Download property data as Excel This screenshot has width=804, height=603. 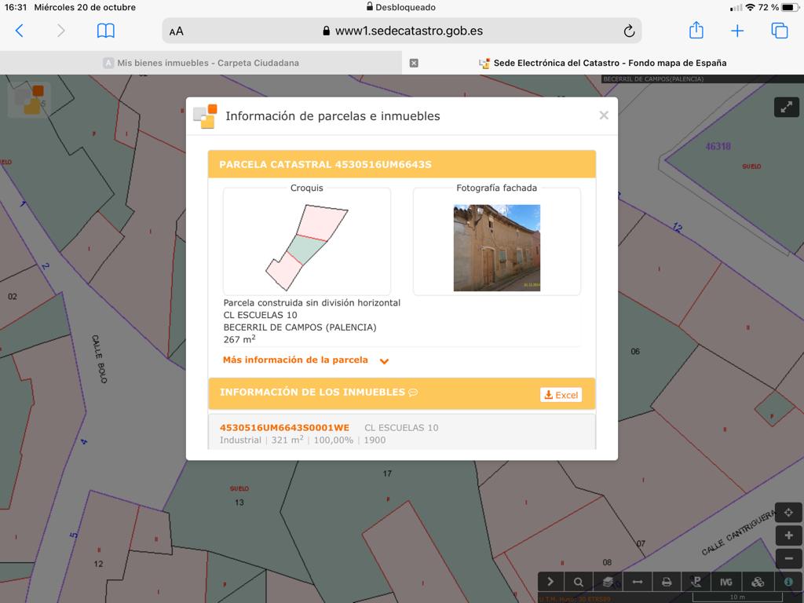[x=561, y=395]
